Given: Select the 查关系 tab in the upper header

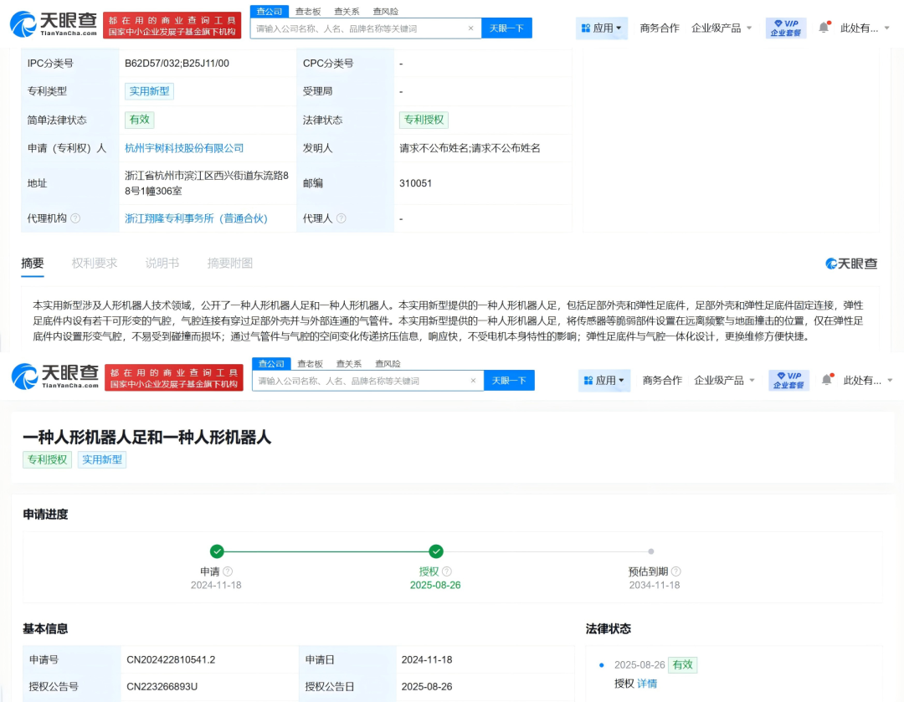Looking at the screenshot, I should (347, 11).
